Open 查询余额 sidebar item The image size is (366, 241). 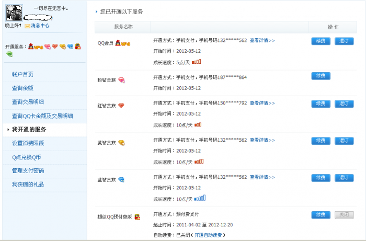click(22, 88)
